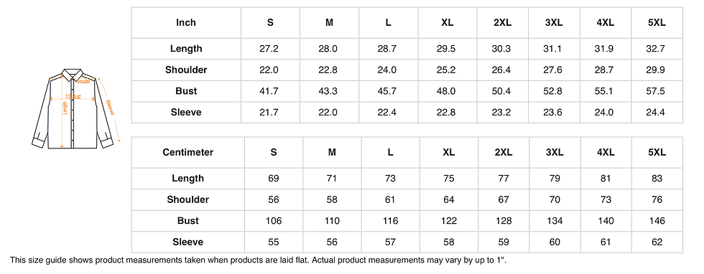Click the Shoulder row label in Inch table

pyautogui.click(x=186, y=70)
